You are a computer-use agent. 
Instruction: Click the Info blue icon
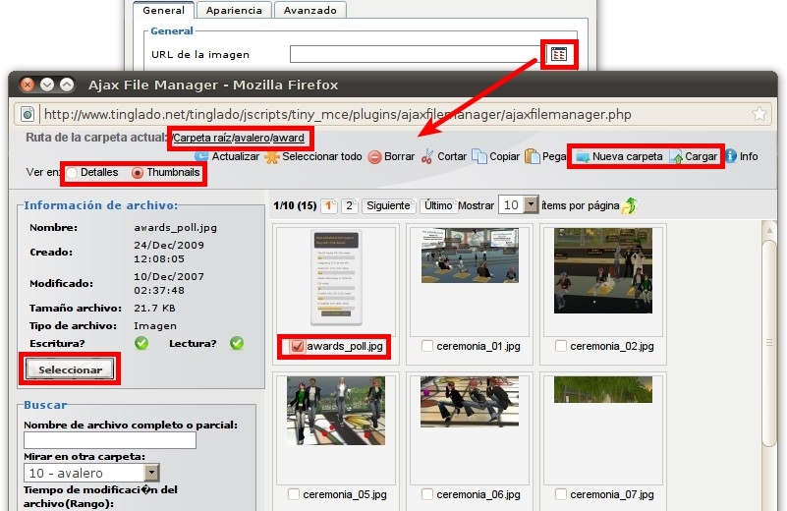click(x=731, y=156)
